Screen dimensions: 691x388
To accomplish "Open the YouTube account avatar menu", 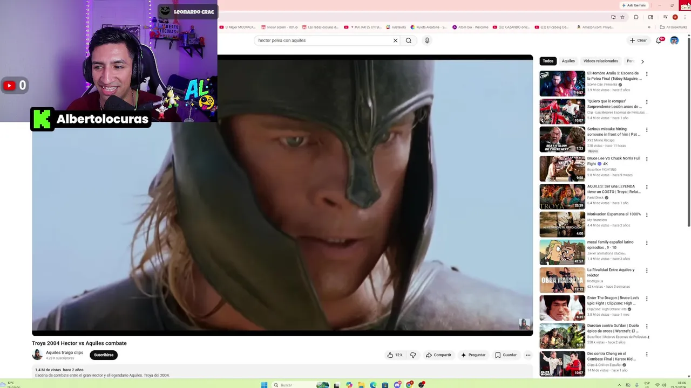I will [x=674, y=40].
